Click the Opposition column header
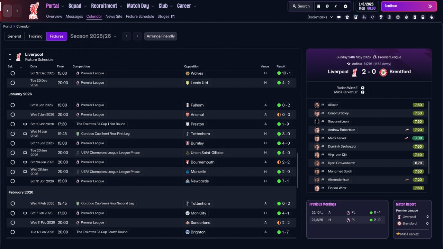This screenshot has height=249, width=443. click(192, 66)
